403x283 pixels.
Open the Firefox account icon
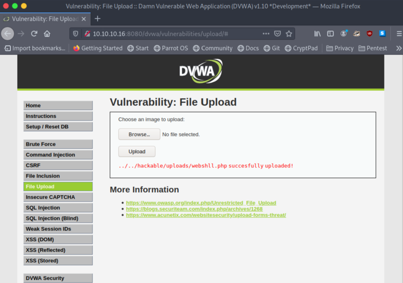344,34
